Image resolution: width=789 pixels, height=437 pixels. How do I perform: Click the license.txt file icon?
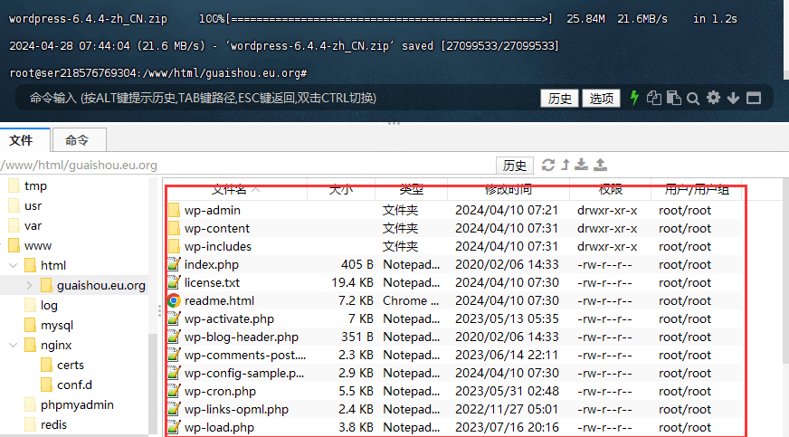(174, 282)
